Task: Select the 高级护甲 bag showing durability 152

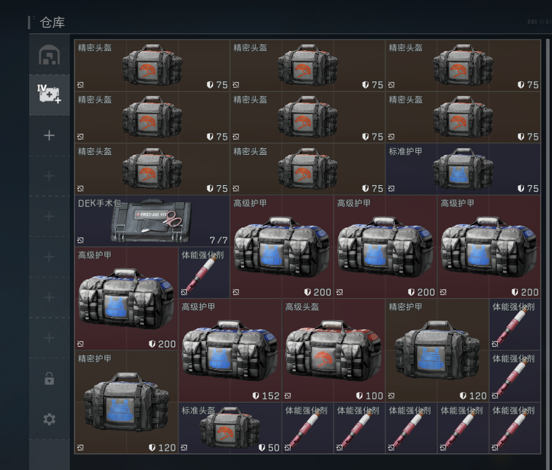Action: tap(230, 350)
